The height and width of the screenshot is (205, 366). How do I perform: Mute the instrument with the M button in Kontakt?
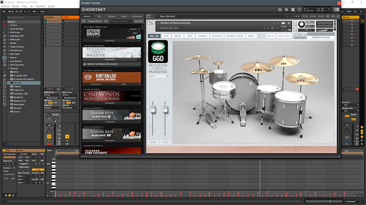click(295, 29)
